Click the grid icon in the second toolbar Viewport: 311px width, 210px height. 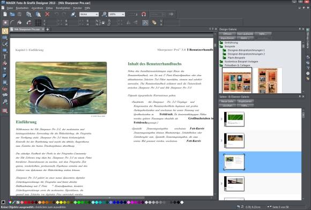pos(38,22)
